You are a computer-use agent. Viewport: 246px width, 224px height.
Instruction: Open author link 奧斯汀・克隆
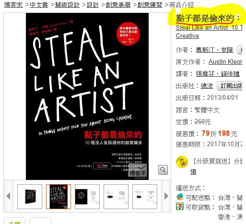pos(214,50)
